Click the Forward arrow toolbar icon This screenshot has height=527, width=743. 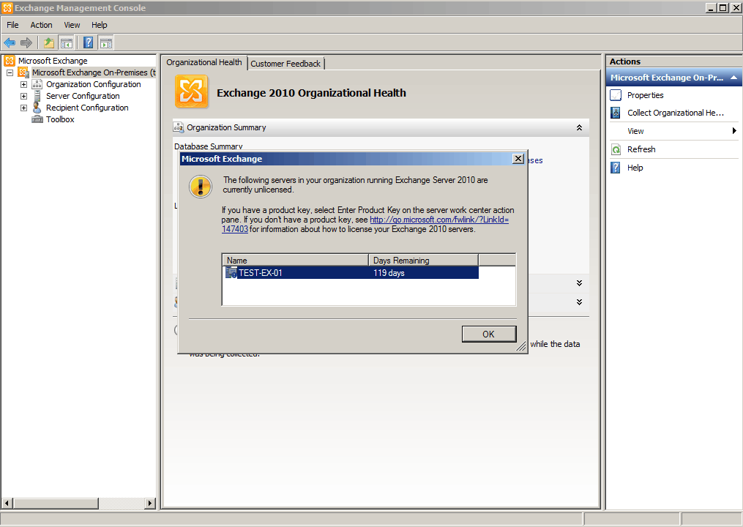coord(26,43)
